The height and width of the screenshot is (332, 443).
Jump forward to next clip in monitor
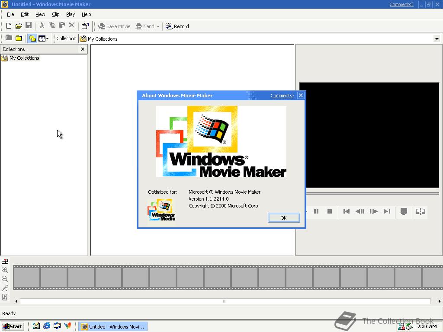click(x=387, y=211)
